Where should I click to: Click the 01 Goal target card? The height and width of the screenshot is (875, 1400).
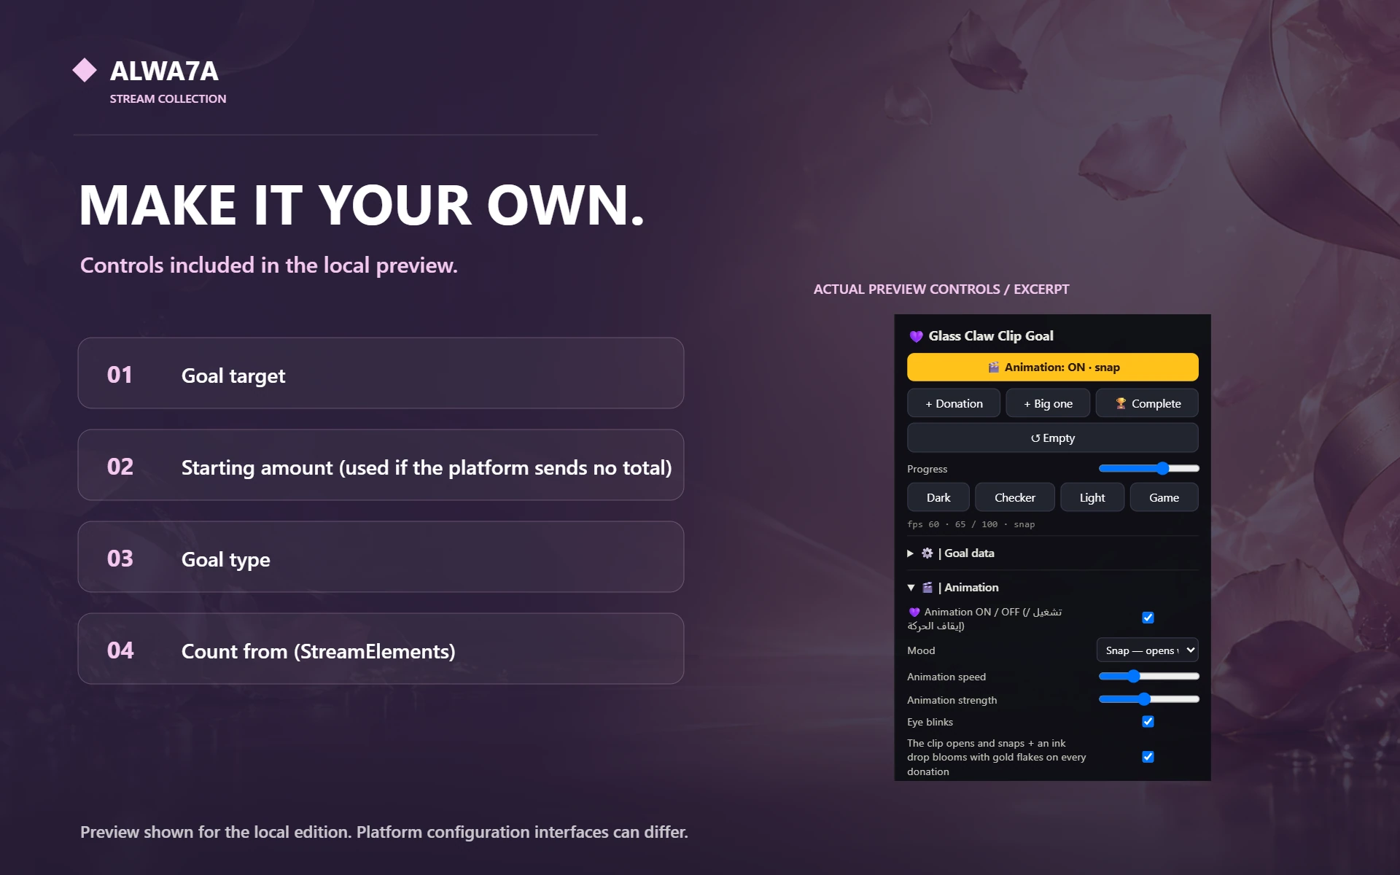click(381, 373)
